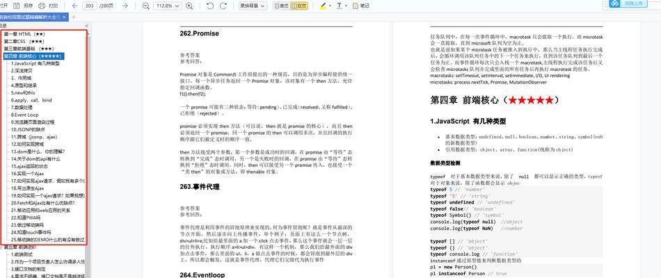This screenshot has height=278, width=661.
Task: Open outline item 13.dom是什么
Action: click(38, 152)
